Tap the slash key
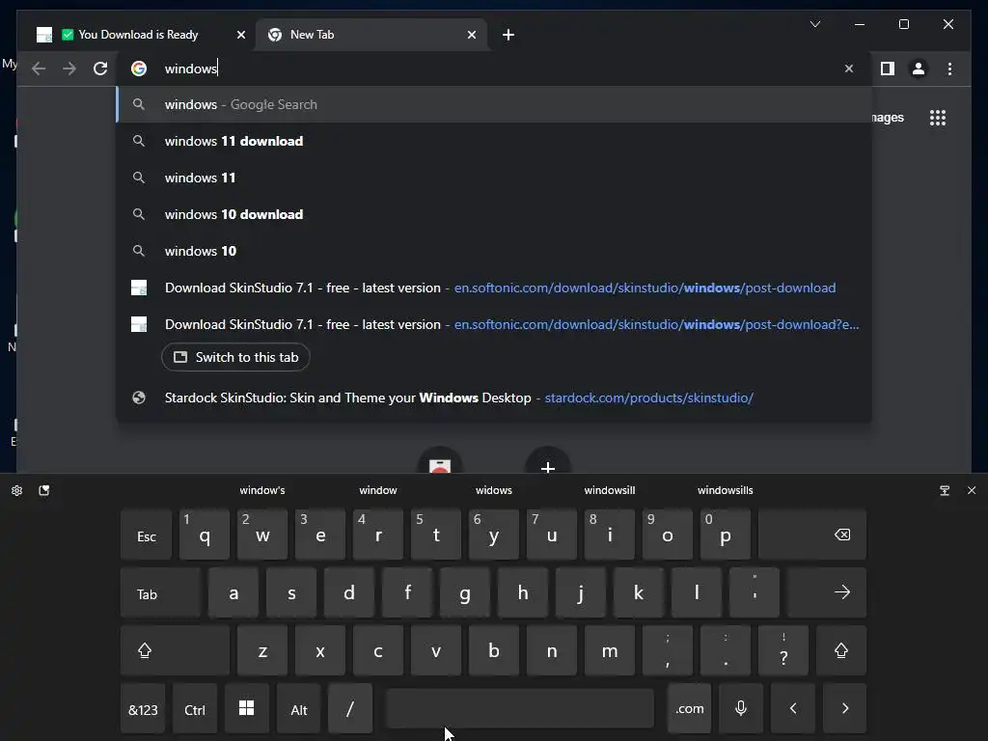988x741 pixels. pyautogui.click(x=350, y=709)
